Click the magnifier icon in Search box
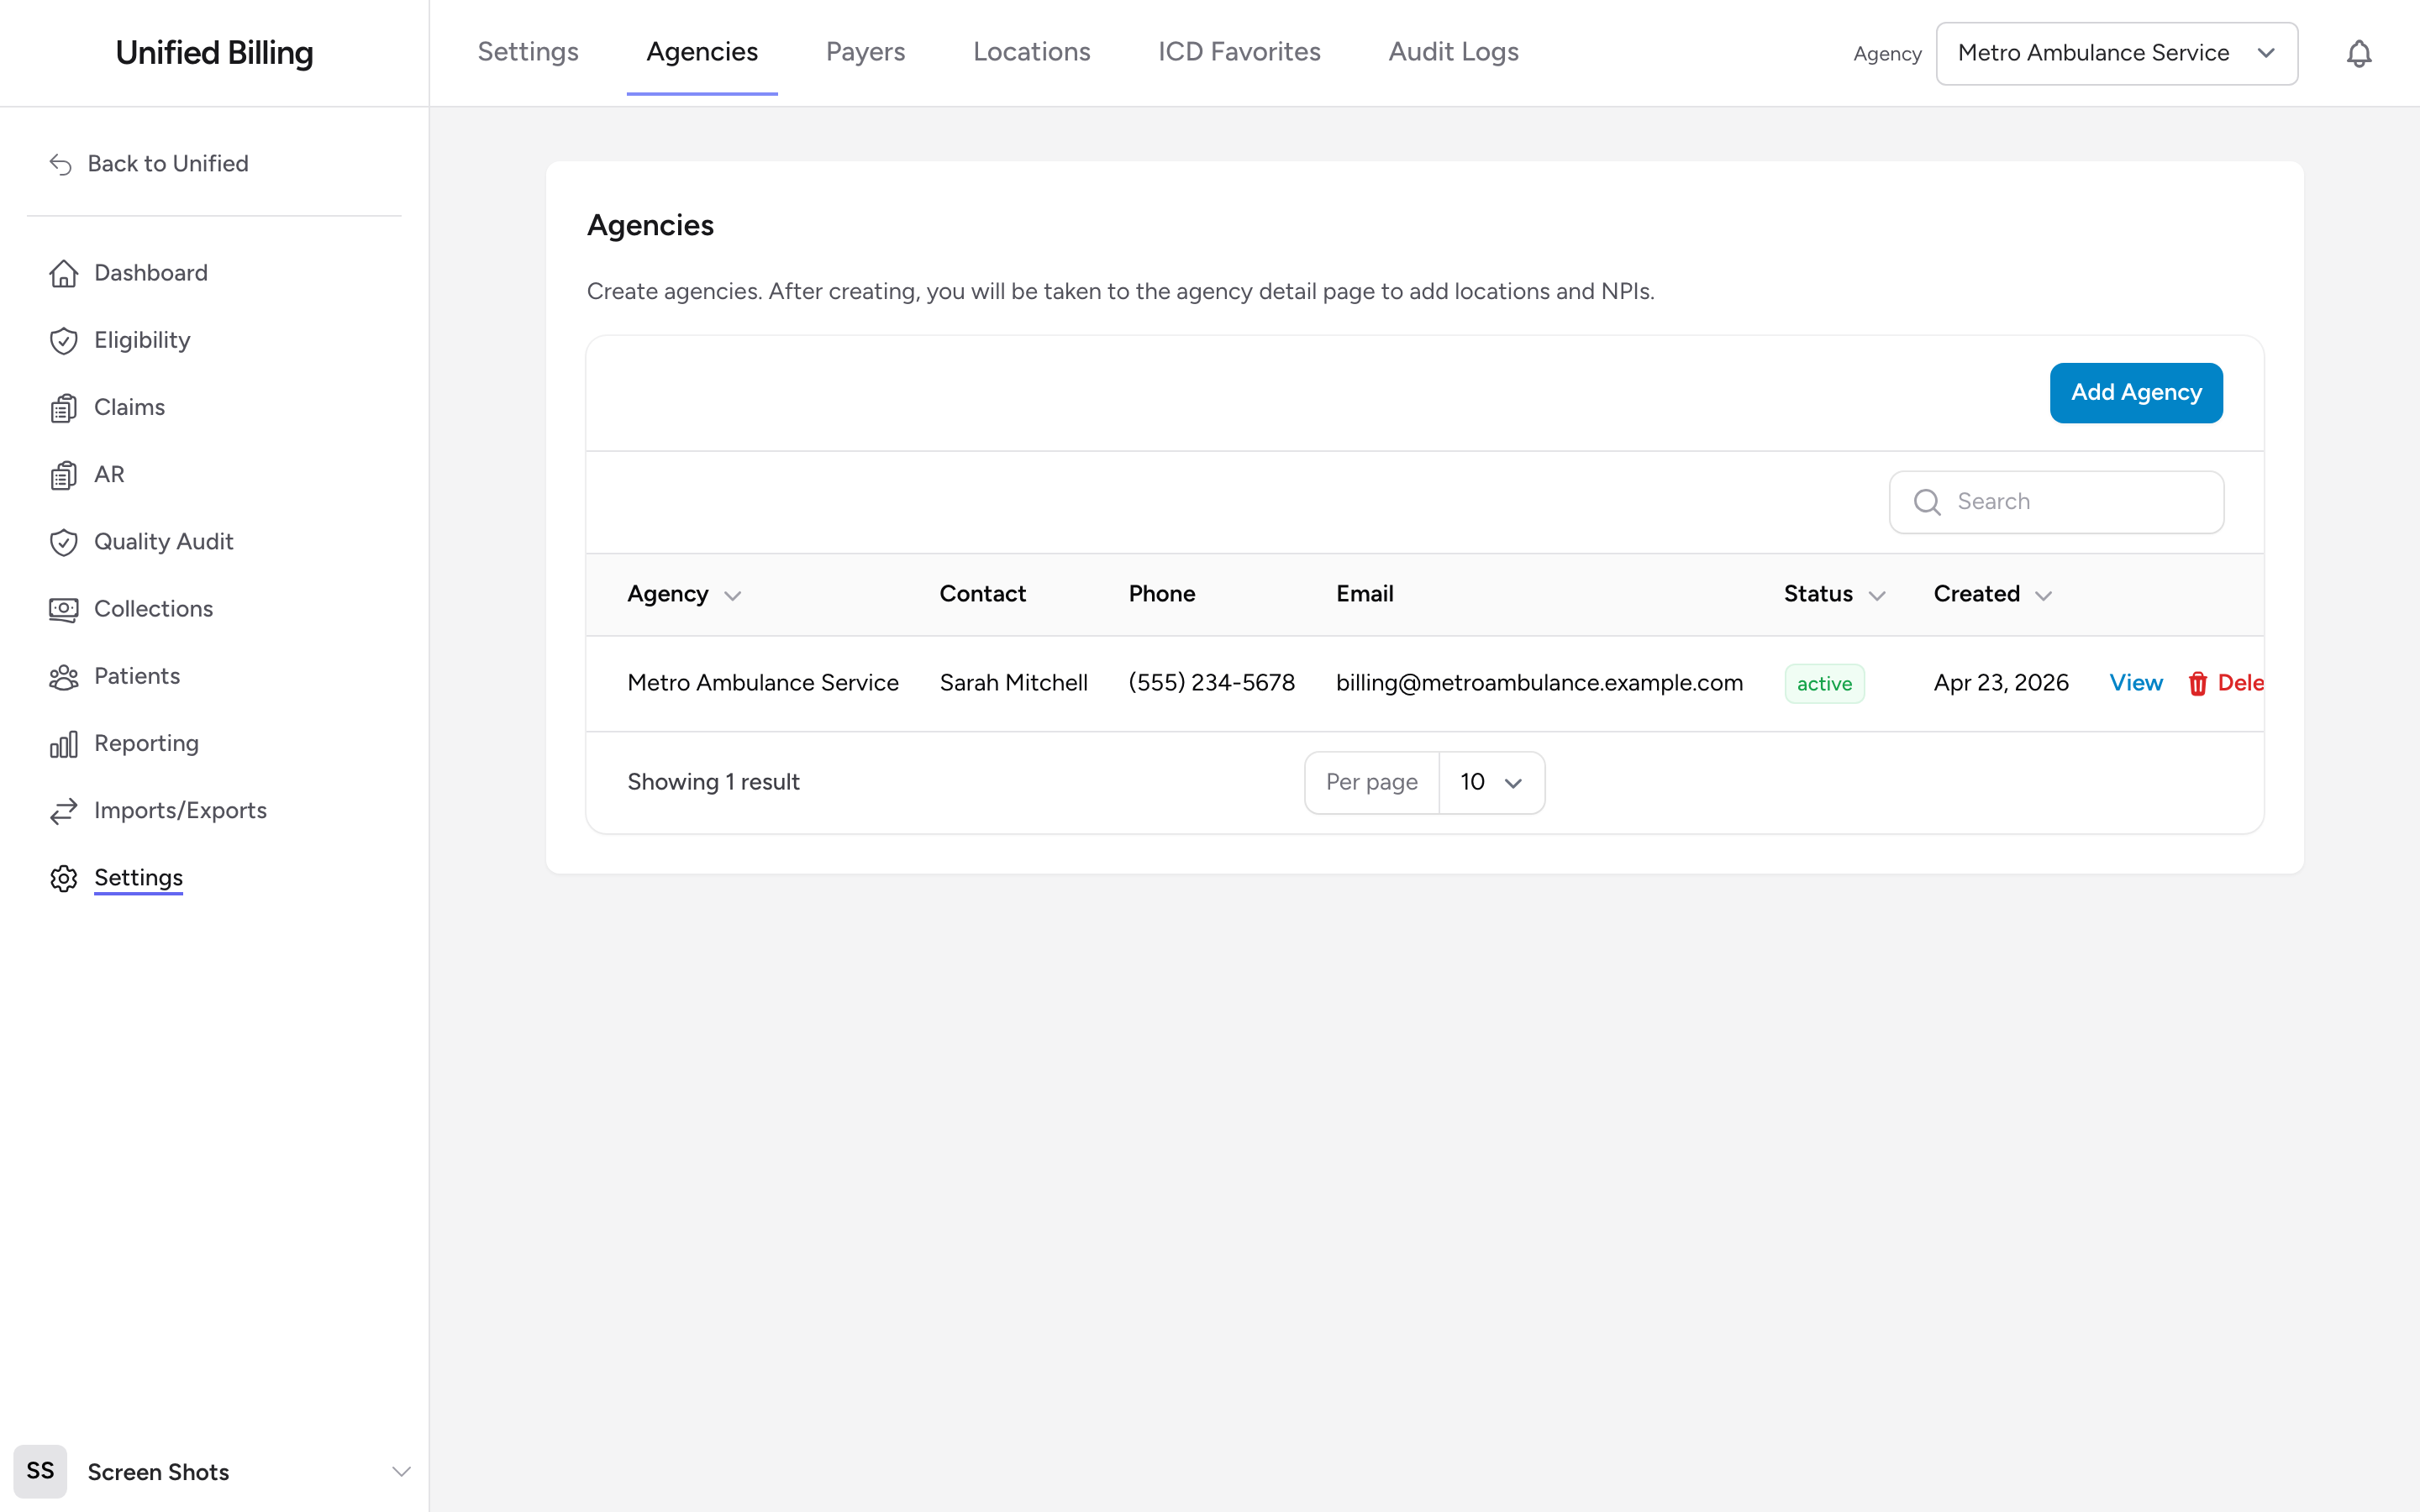The image size is (2420, 1512). tap(1927, 502)
